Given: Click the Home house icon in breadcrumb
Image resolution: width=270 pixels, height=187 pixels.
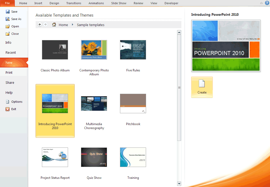Looking at the screenshot, I should (x=54, y=25).
